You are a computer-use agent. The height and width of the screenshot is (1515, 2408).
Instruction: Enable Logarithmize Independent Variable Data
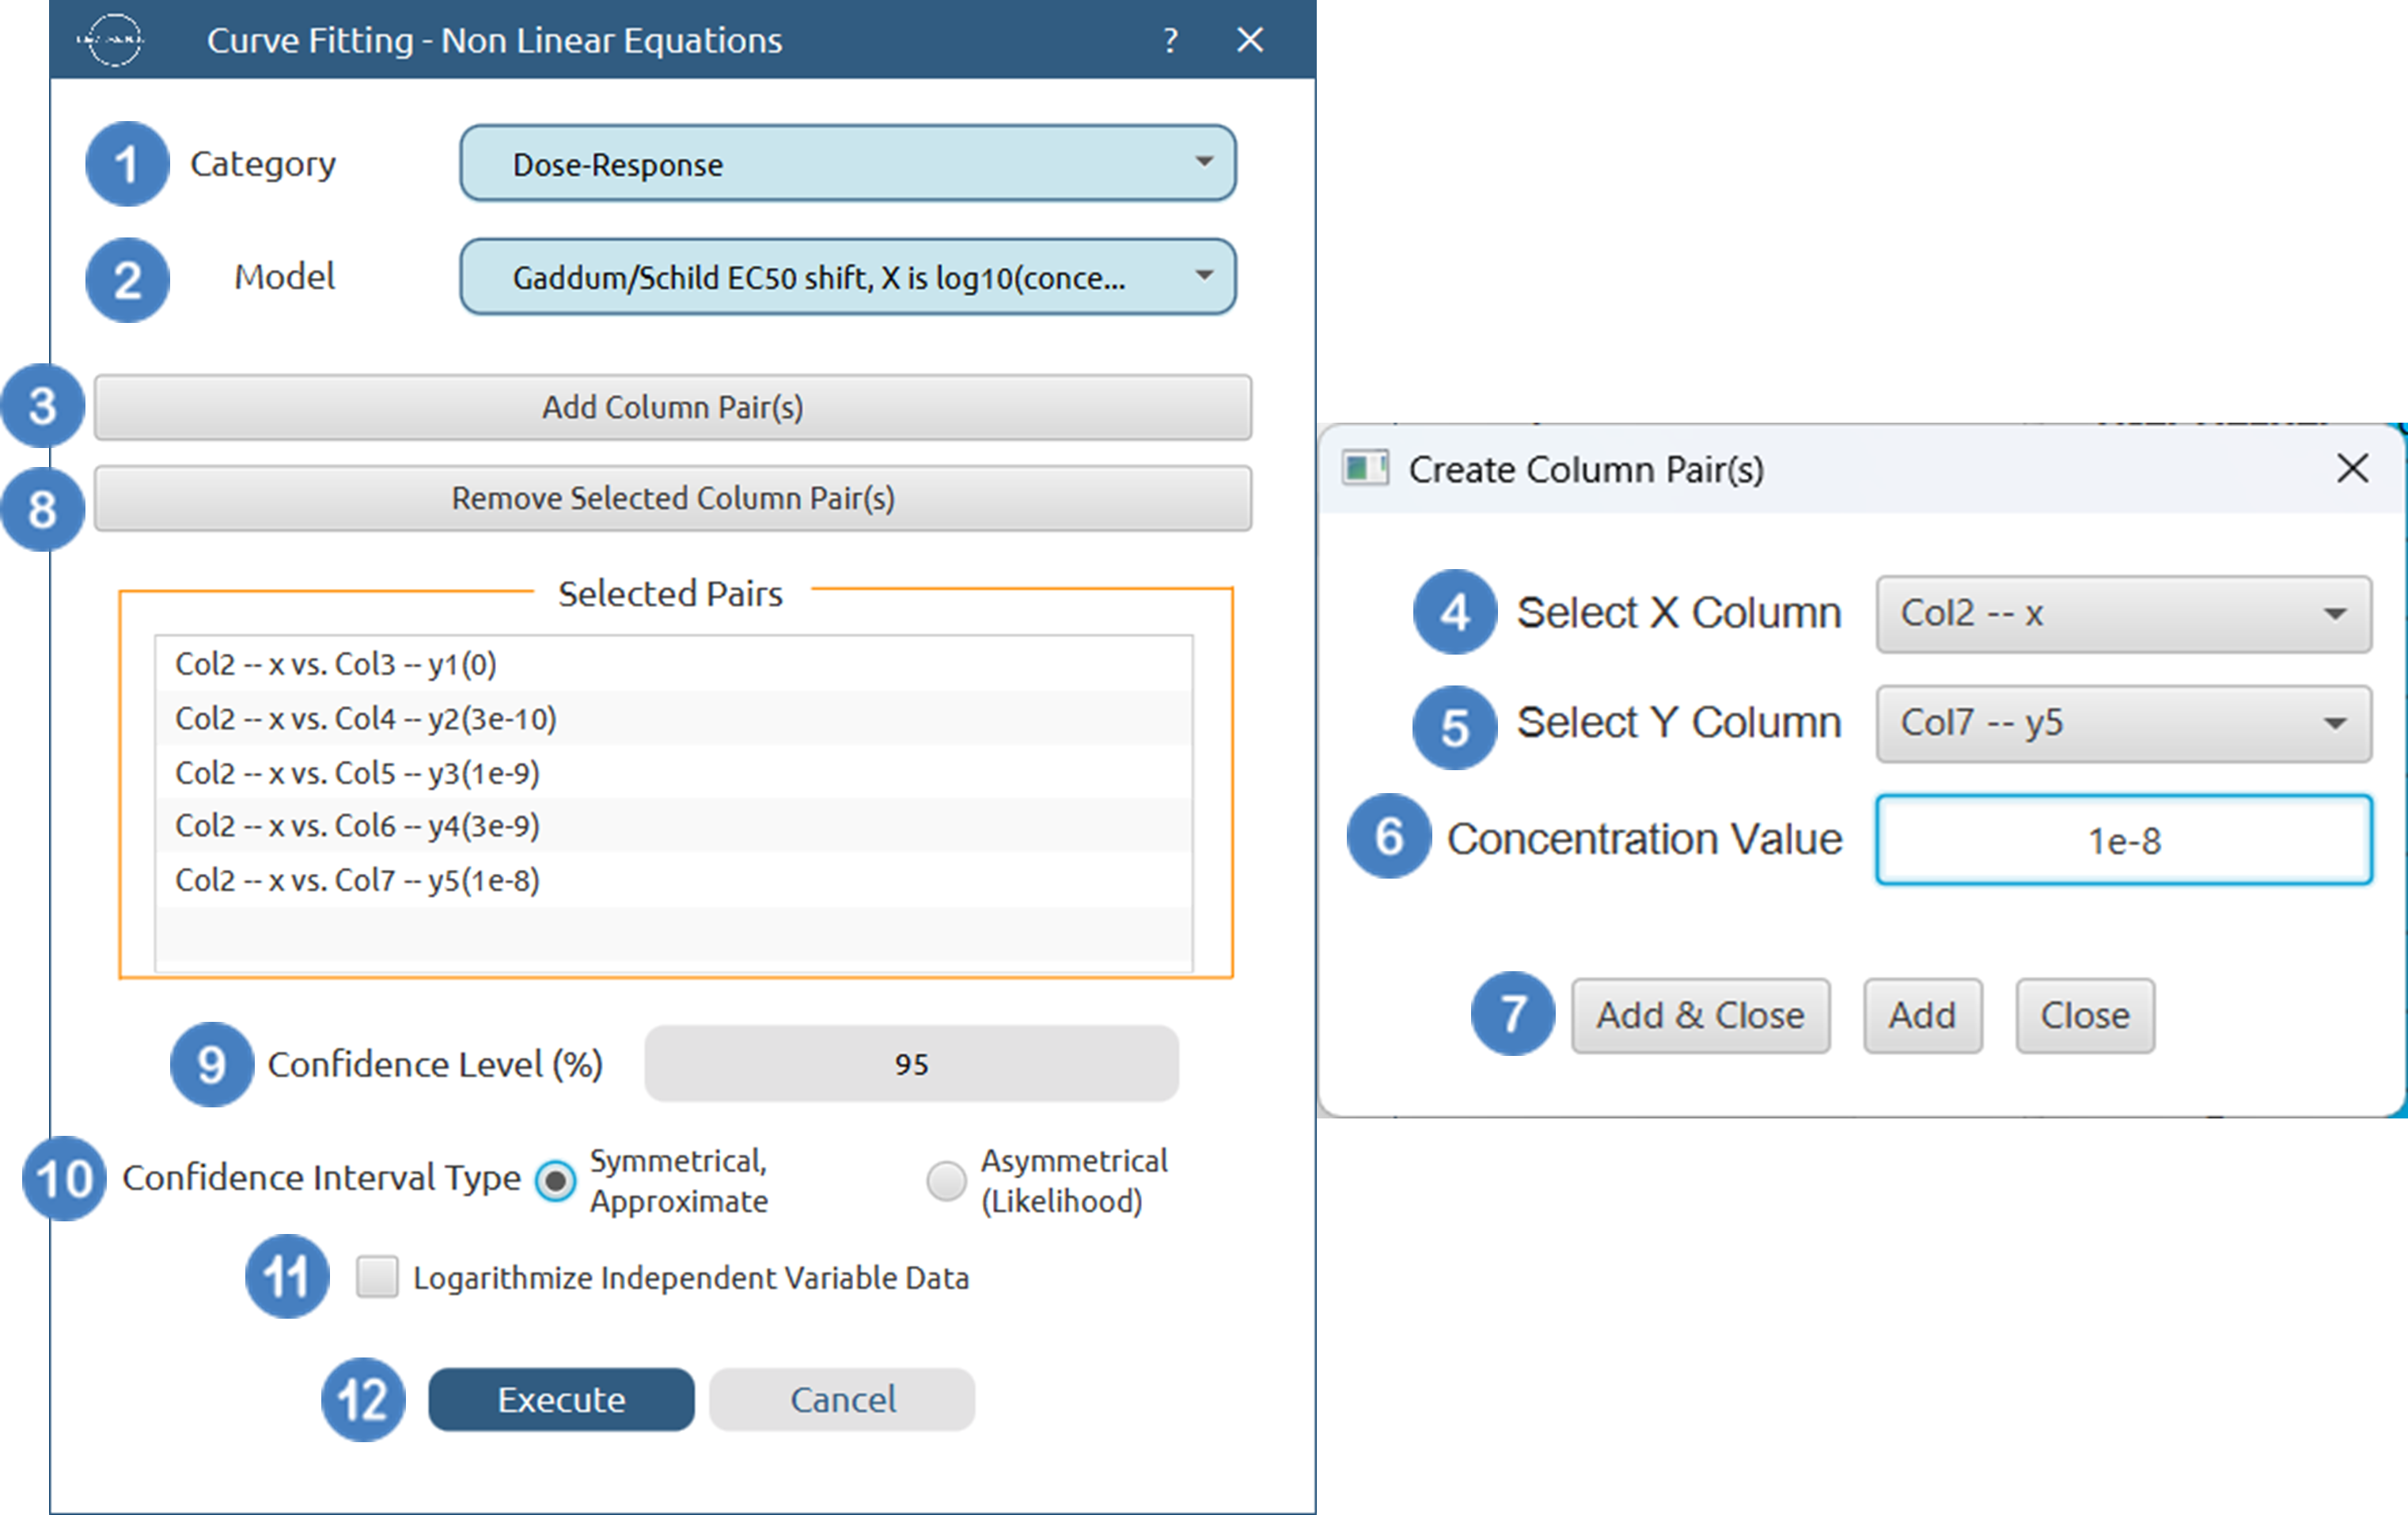point(377,1277)
